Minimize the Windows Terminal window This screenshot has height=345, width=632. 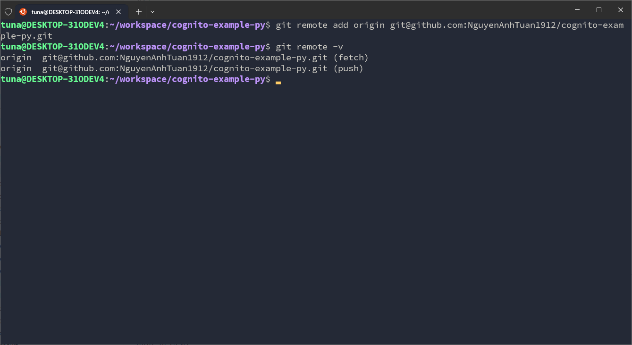(x=577, y=9)
